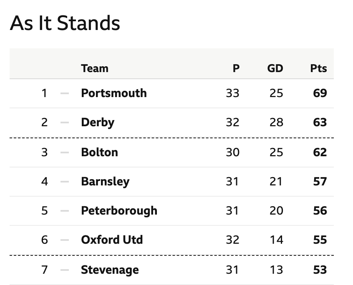Click Portsmouth's 69 points value
Image resolution: width=353 pixels, height=285 pixels.
click(320, 93)
